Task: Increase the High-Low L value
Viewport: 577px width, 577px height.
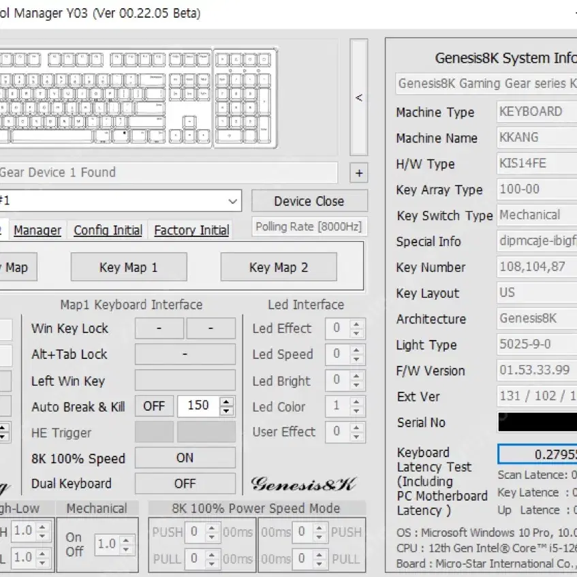Action: (x=43, y=553)
